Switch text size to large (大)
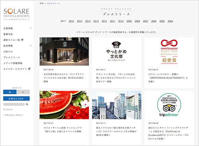199x146 pixels. coord(23,92)
